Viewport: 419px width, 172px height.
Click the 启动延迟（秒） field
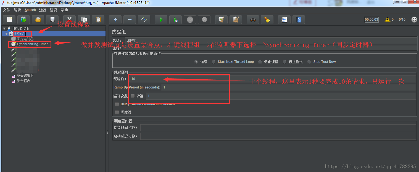[x=278, y=136]
